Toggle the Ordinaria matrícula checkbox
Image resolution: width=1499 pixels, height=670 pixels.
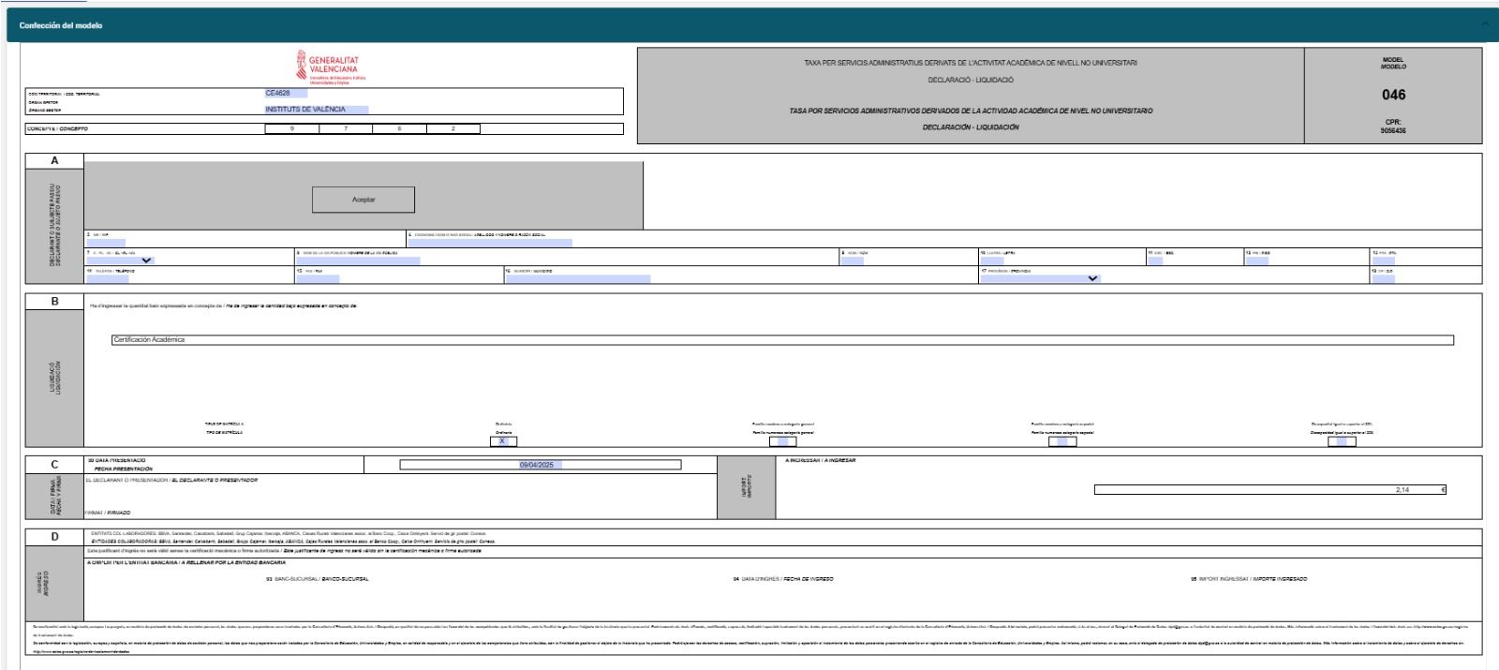point(503,441)
